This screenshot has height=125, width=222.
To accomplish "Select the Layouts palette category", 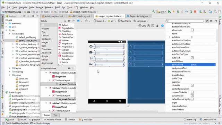I will point(45,35).
